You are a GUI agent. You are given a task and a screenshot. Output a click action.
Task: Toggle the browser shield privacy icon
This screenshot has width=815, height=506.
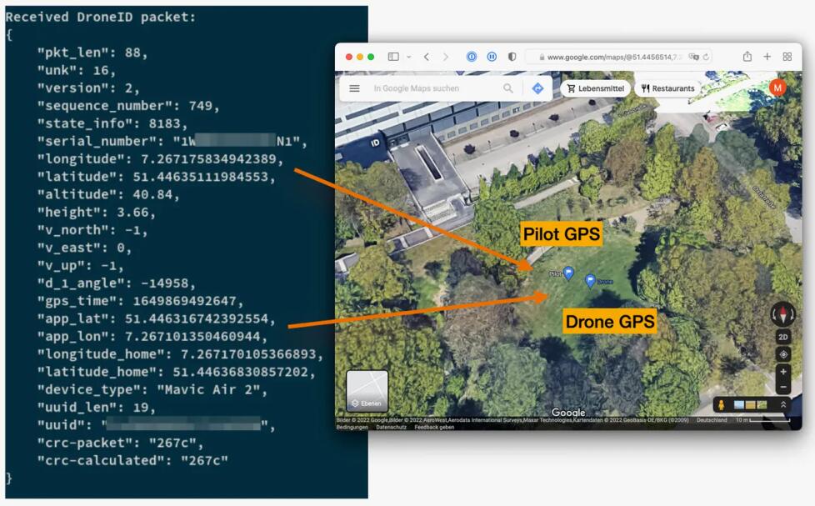(512, 57)
